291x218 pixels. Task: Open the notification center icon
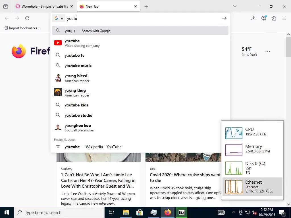(x=282, y=213)
